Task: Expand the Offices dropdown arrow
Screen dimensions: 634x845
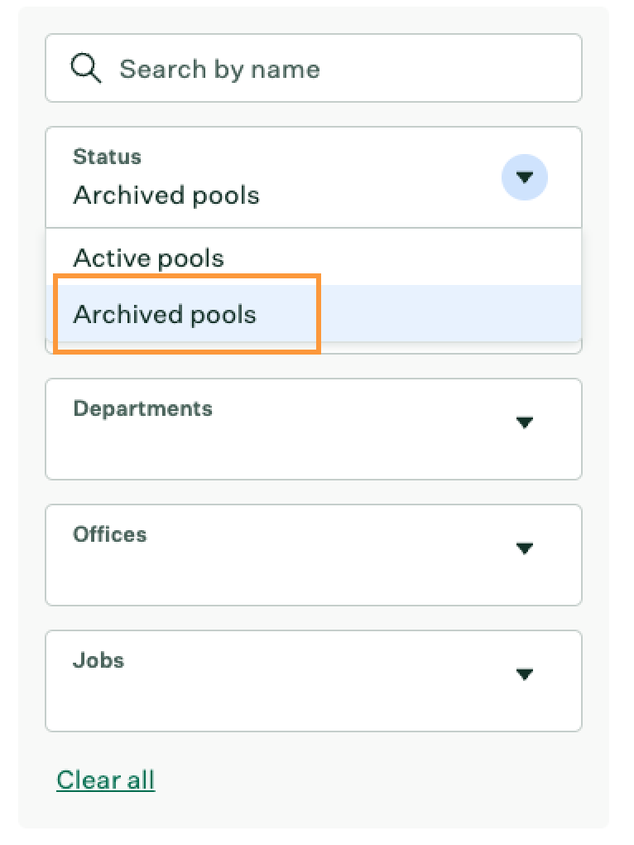Action: pos(524,548)
